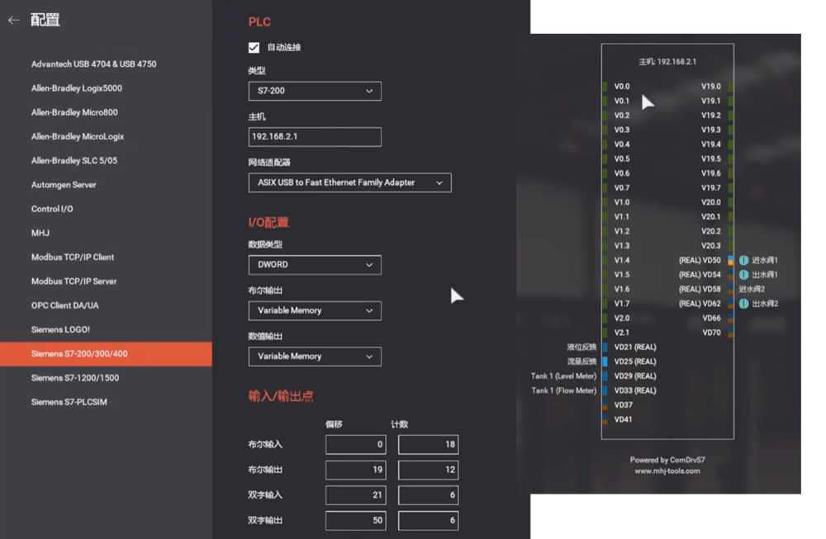Toggle the 自动连接 checkbox
This screenshot has height=539, width=826.
click(x=254, y=48)
